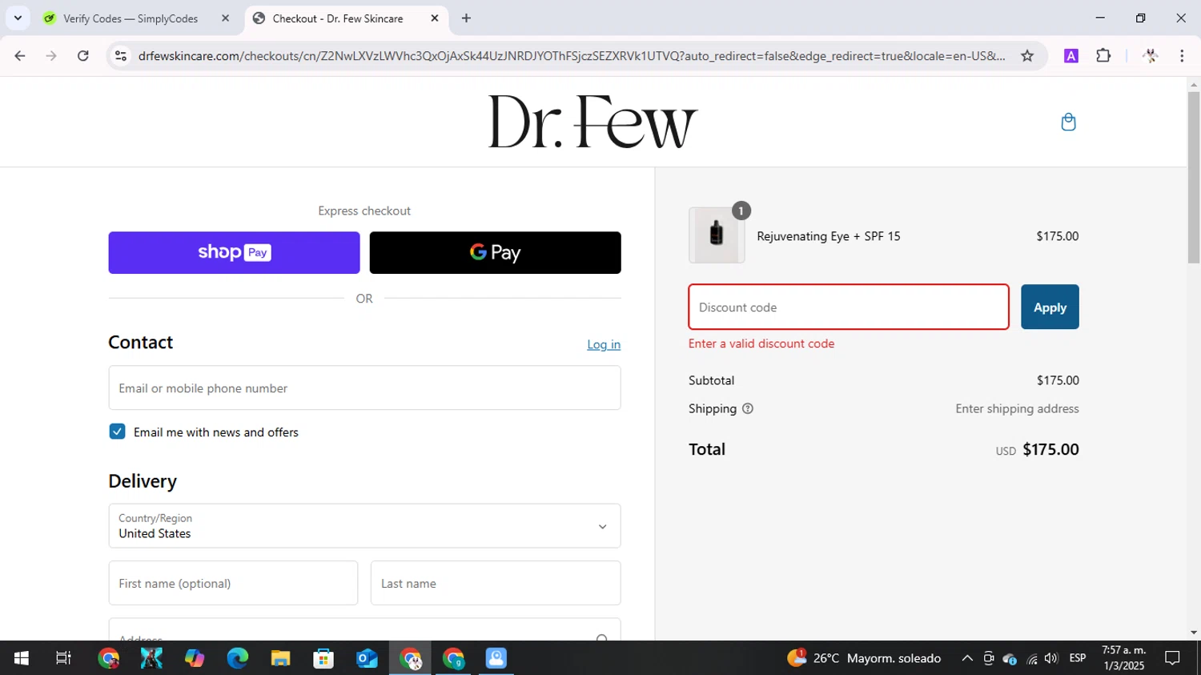Pay with Google Pay button
1201x675 pixels.
click(495, 253)
